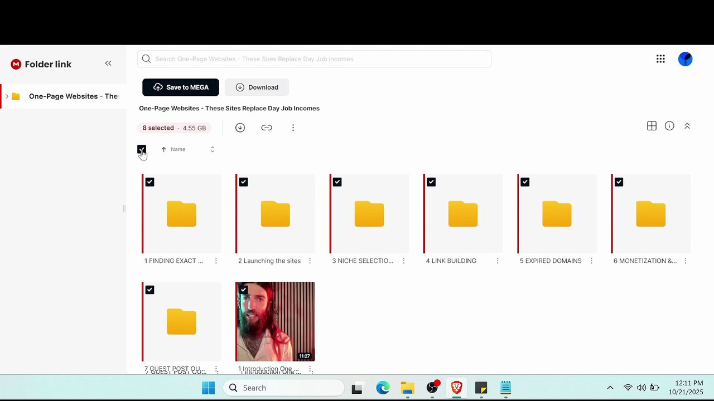Uncheck the 1 FINDING EXACT folder checkbox
This screenshot has width=714, height=401.
pos(149,182)
